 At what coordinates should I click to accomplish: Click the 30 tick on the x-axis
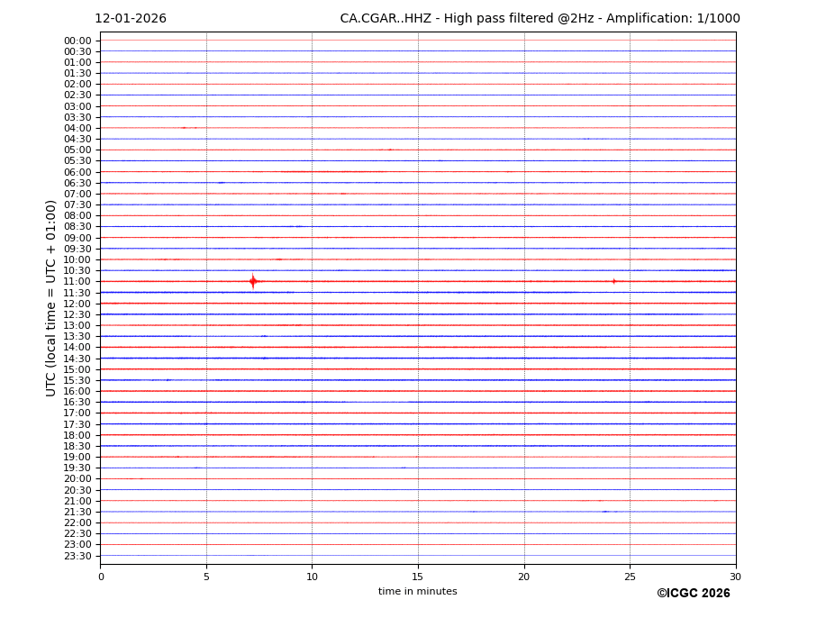coord(735,577)
